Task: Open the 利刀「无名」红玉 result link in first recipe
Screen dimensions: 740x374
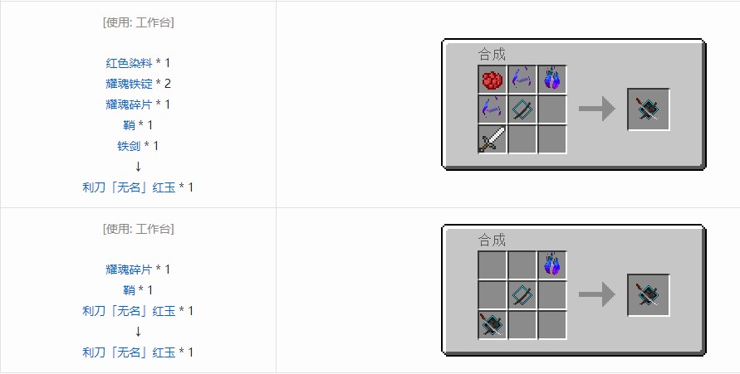Action: pyautogui.click(x=129, y=187)
